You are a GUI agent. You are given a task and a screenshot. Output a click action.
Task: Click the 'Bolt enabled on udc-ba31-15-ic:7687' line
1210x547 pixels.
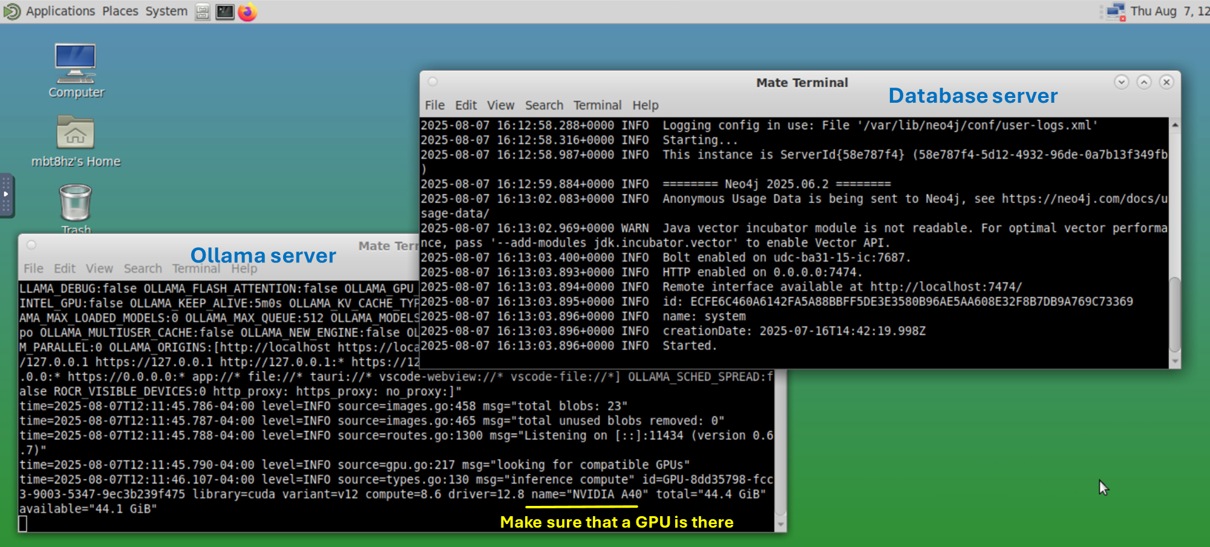pos(665,257)
